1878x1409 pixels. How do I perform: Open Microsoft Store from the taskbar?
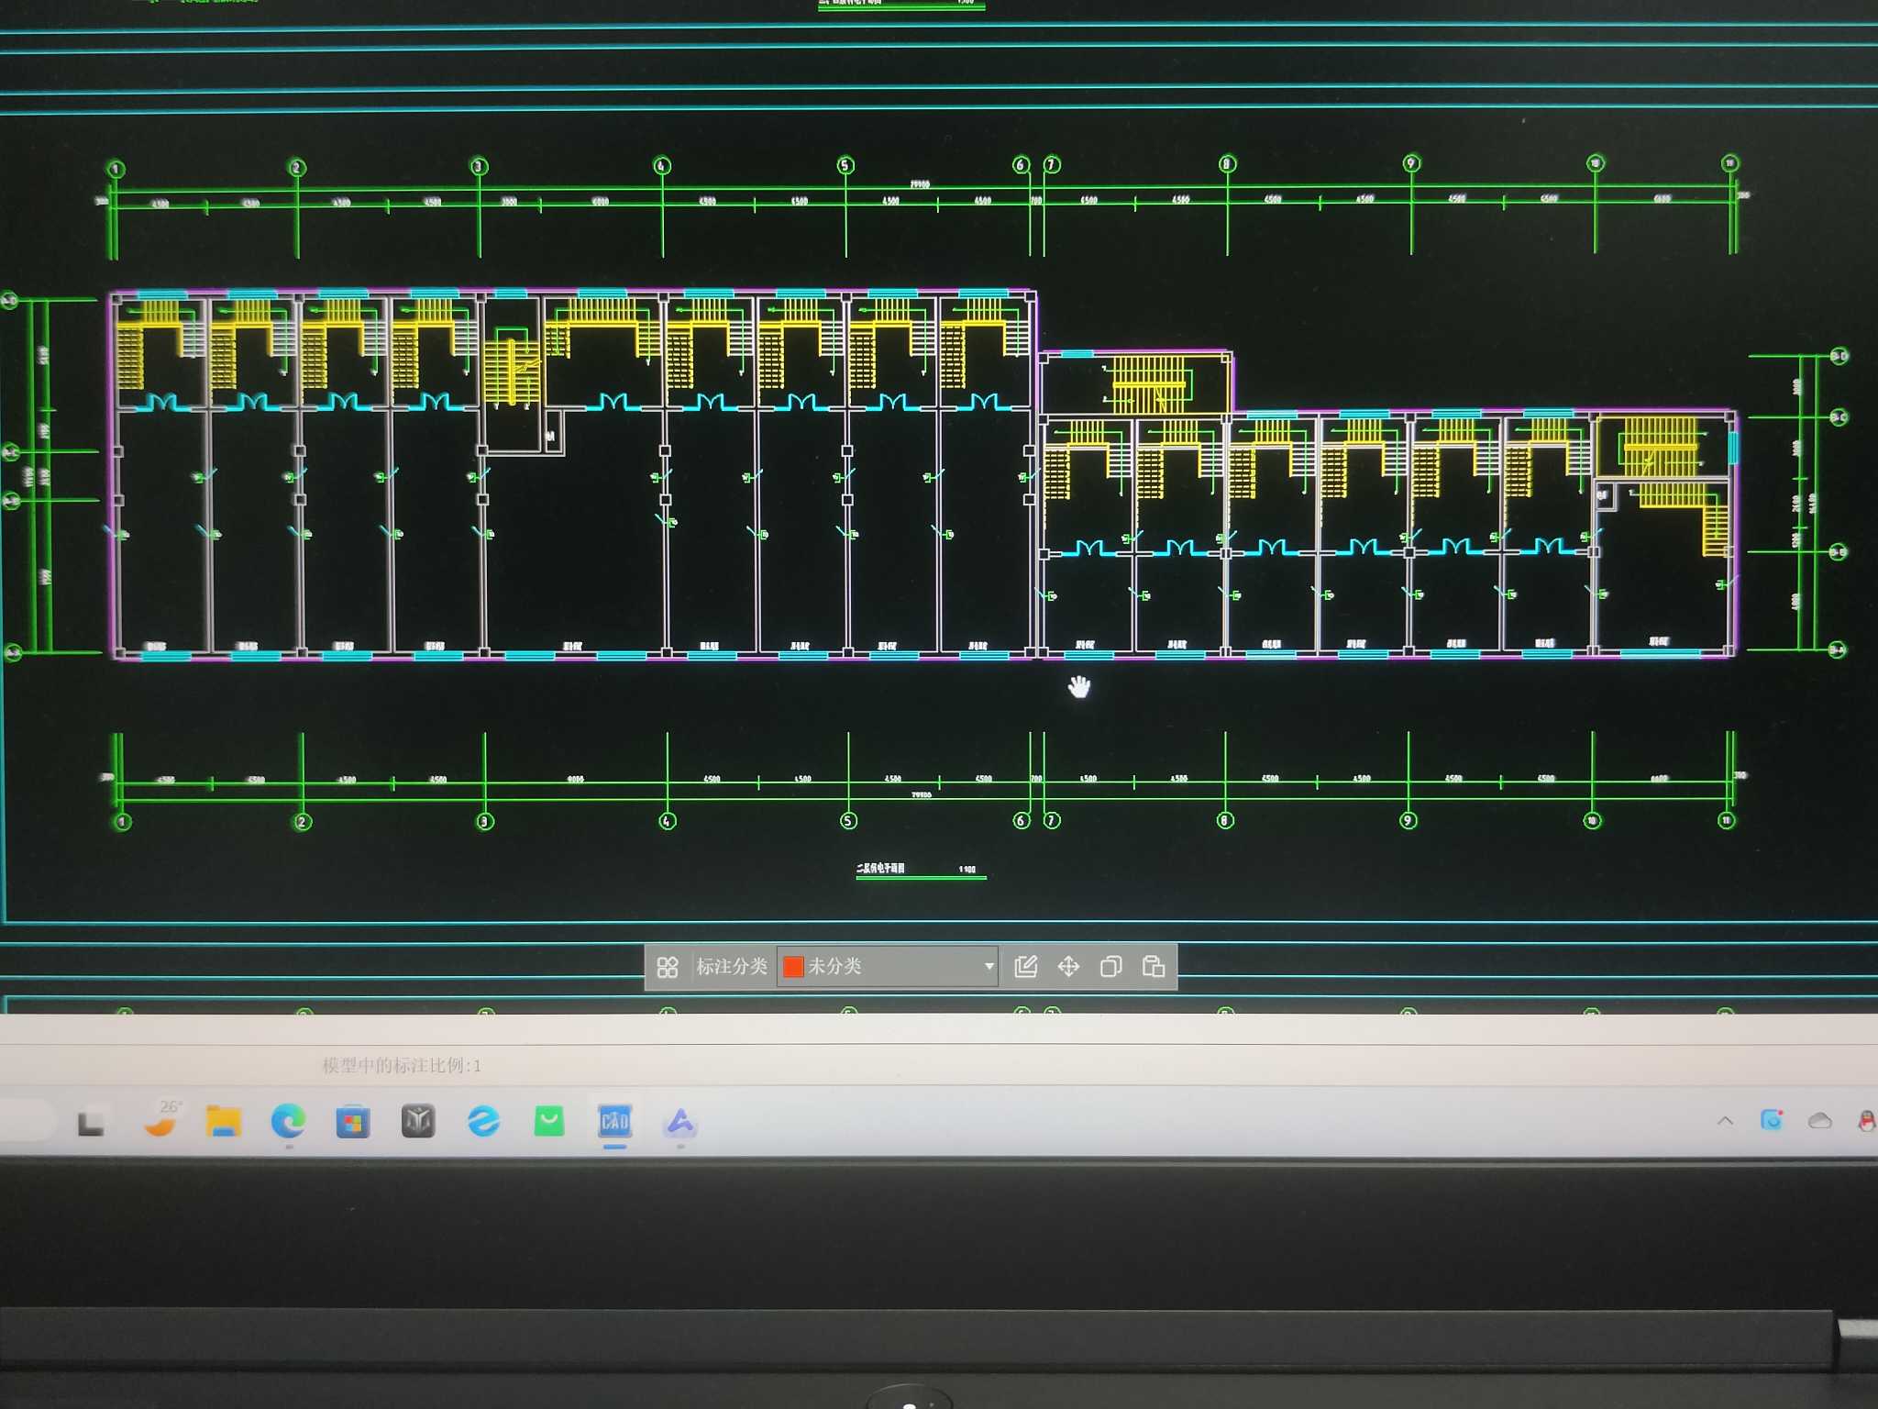coord(352,1122)
